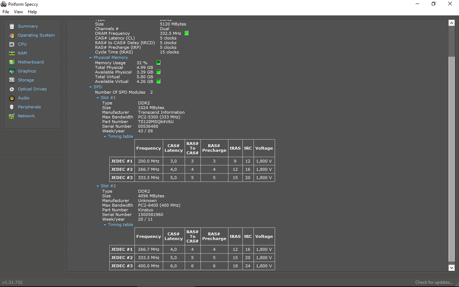
Task: Click Week/year value 20 / 11
Action: [146, 219]
